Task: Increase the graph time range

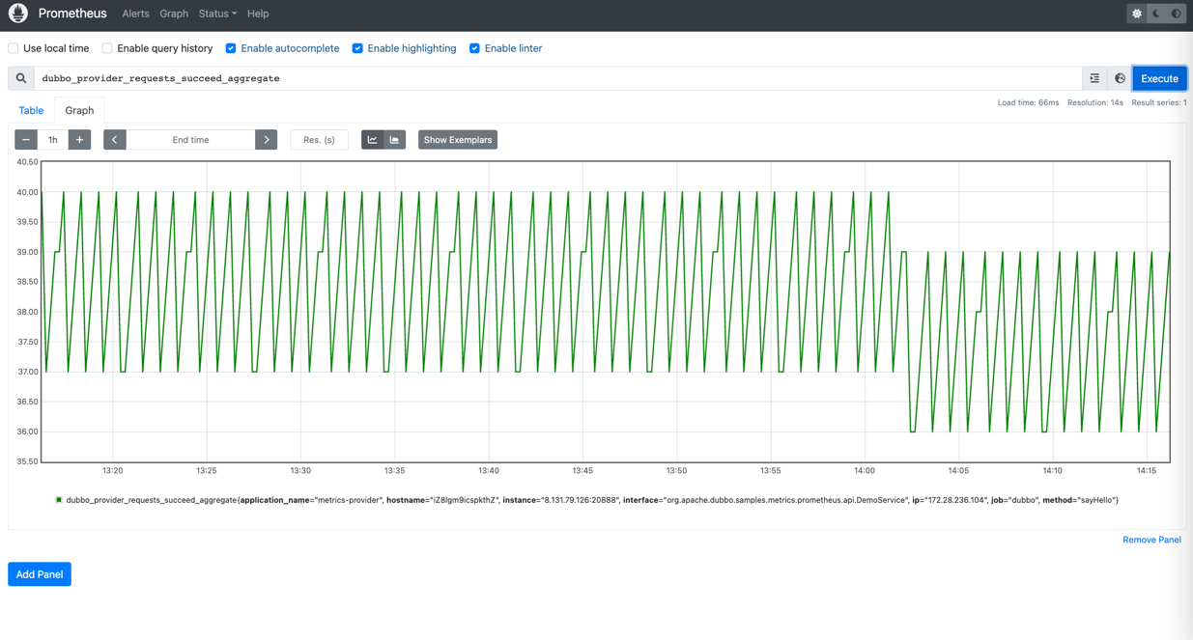Action: (79, 140)
